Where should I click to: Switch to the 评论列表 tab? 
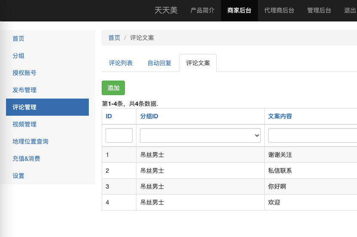[121, 63]
